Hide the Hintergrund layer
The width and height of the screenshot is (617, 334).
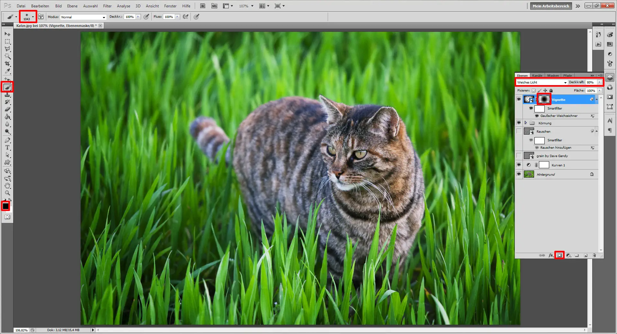click(x=519, y=174)
